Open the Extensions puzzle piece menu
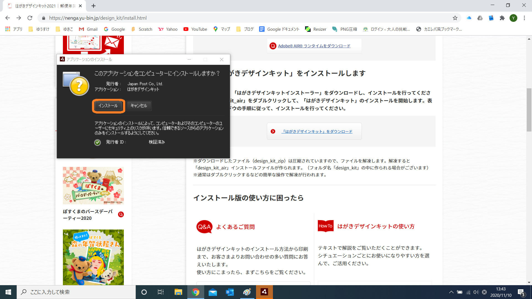The image size is (532, 299). (502, 18)
